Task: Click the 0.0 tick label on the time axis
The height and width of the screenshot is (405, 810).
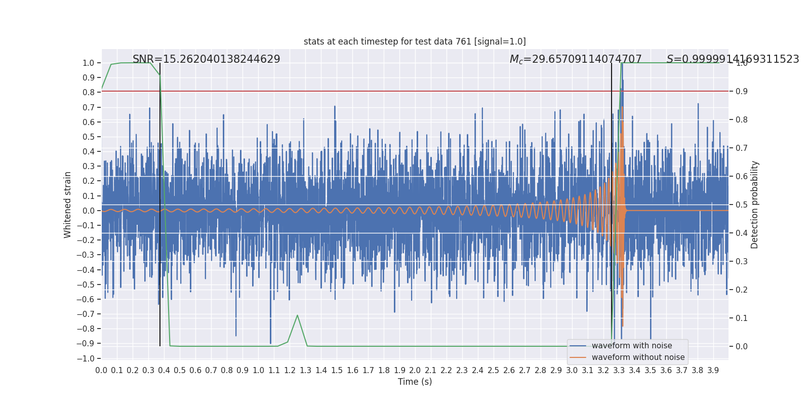Action: (101, 371)
